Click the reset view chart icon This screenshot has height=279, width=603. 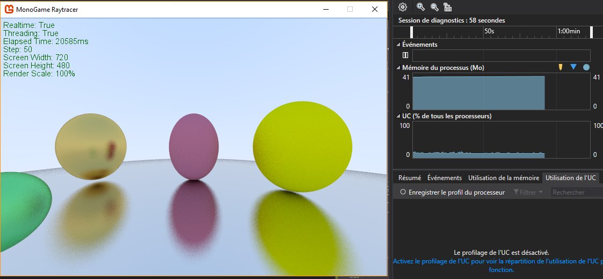click(x=448, y=7)
